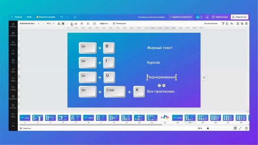The width and height of the screenshot is (258, 145).
Task: Click the copy style paint-roller icon
Action: click(x=223, y=24)
